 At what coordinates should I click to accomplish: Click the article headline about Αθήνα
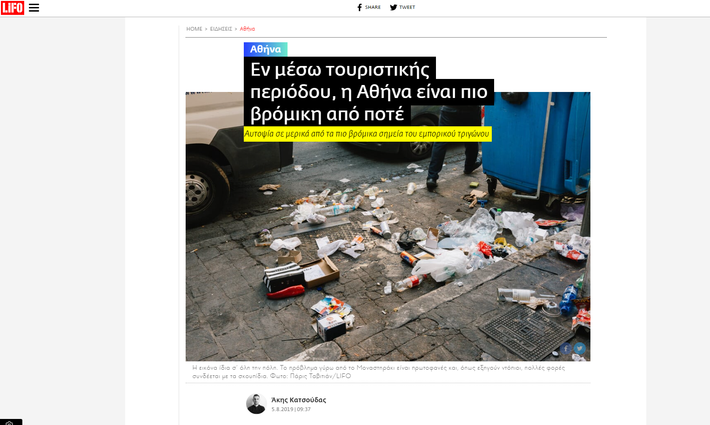click(369, 92)
